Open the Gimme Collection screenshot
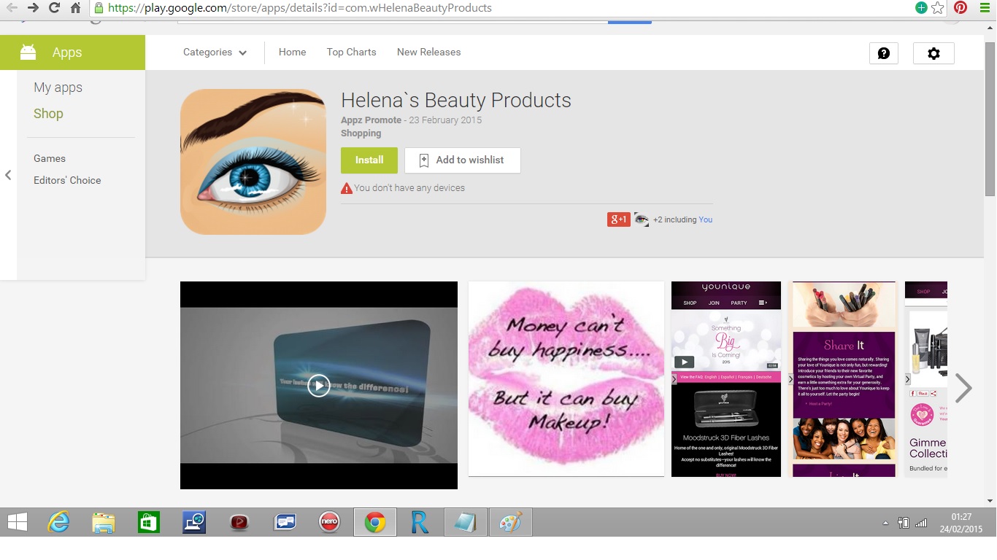The width and height of the screenshot is (997, 560). point(926,379)
